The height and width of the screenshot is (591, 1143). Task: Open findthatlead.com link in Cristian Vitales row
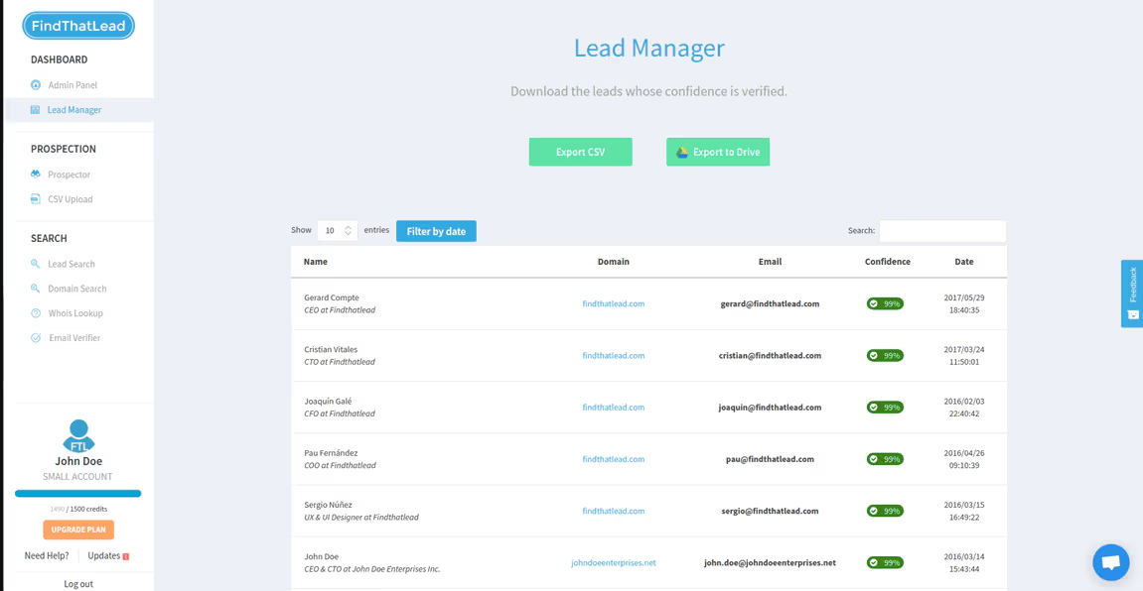(x=613, y=356)
